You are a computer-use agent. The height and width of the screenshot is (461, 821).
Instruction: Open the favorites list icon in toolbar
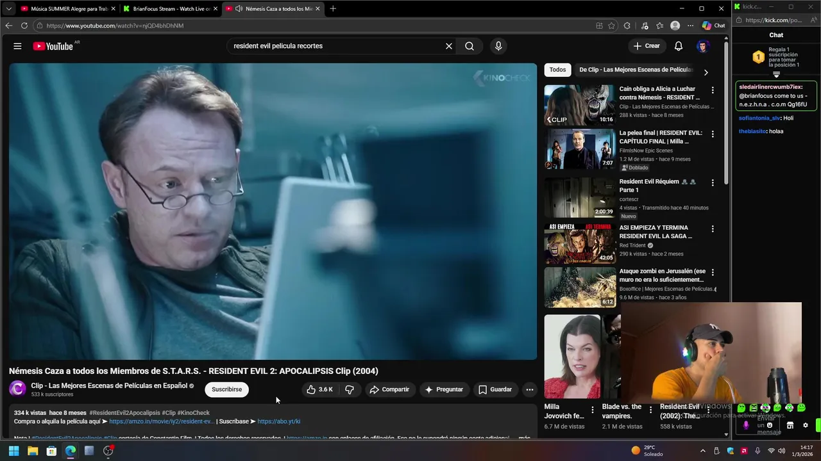click(659, 26)
